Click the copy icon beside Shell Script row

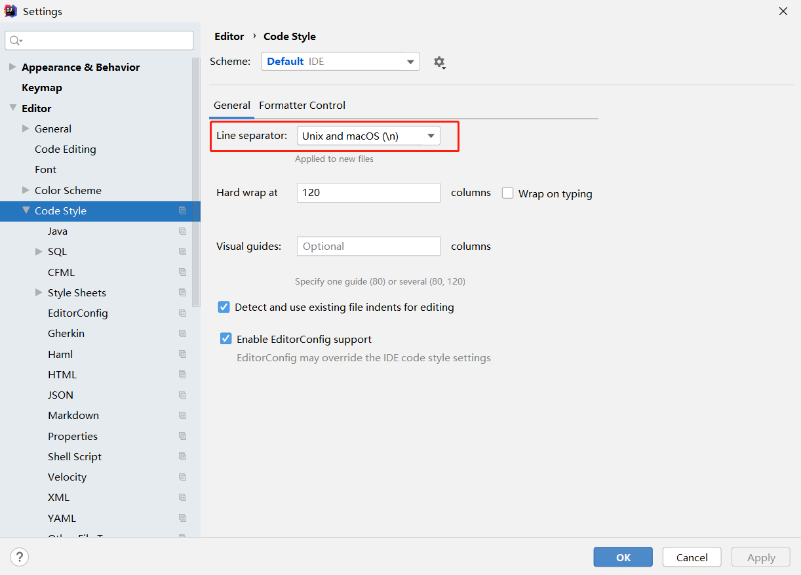coord(183,457)
